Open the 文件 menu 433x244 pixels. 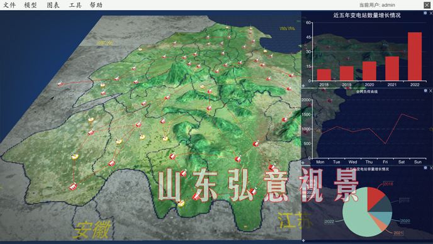coord(9,5)
